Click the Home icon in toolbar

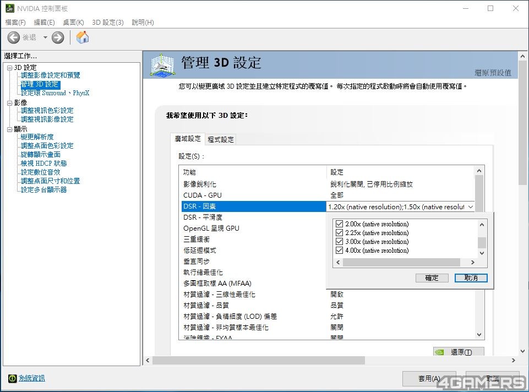pos(83,37)
